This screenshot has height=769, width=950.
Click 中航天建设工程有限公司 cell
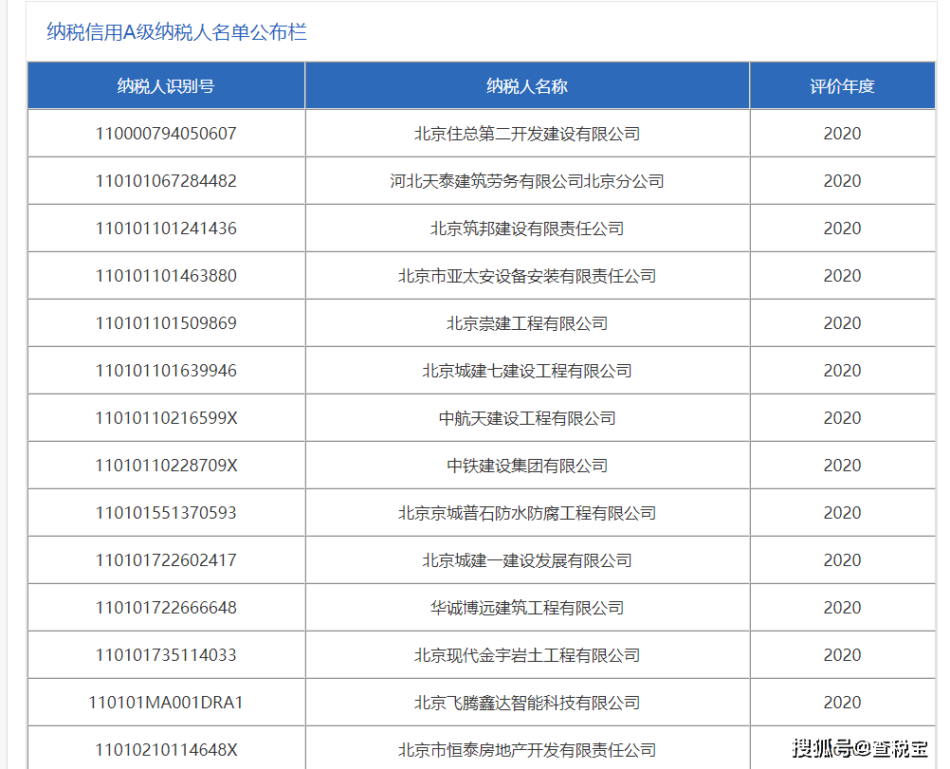[527, 417]
